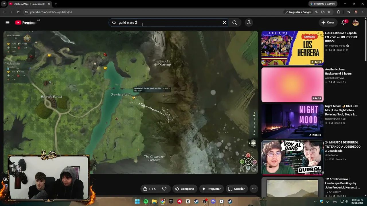Viewport: 367px width, 206px height.
Task: Open the LOS HERRERA video thumbnail
Action: click(x=292, y=48)
